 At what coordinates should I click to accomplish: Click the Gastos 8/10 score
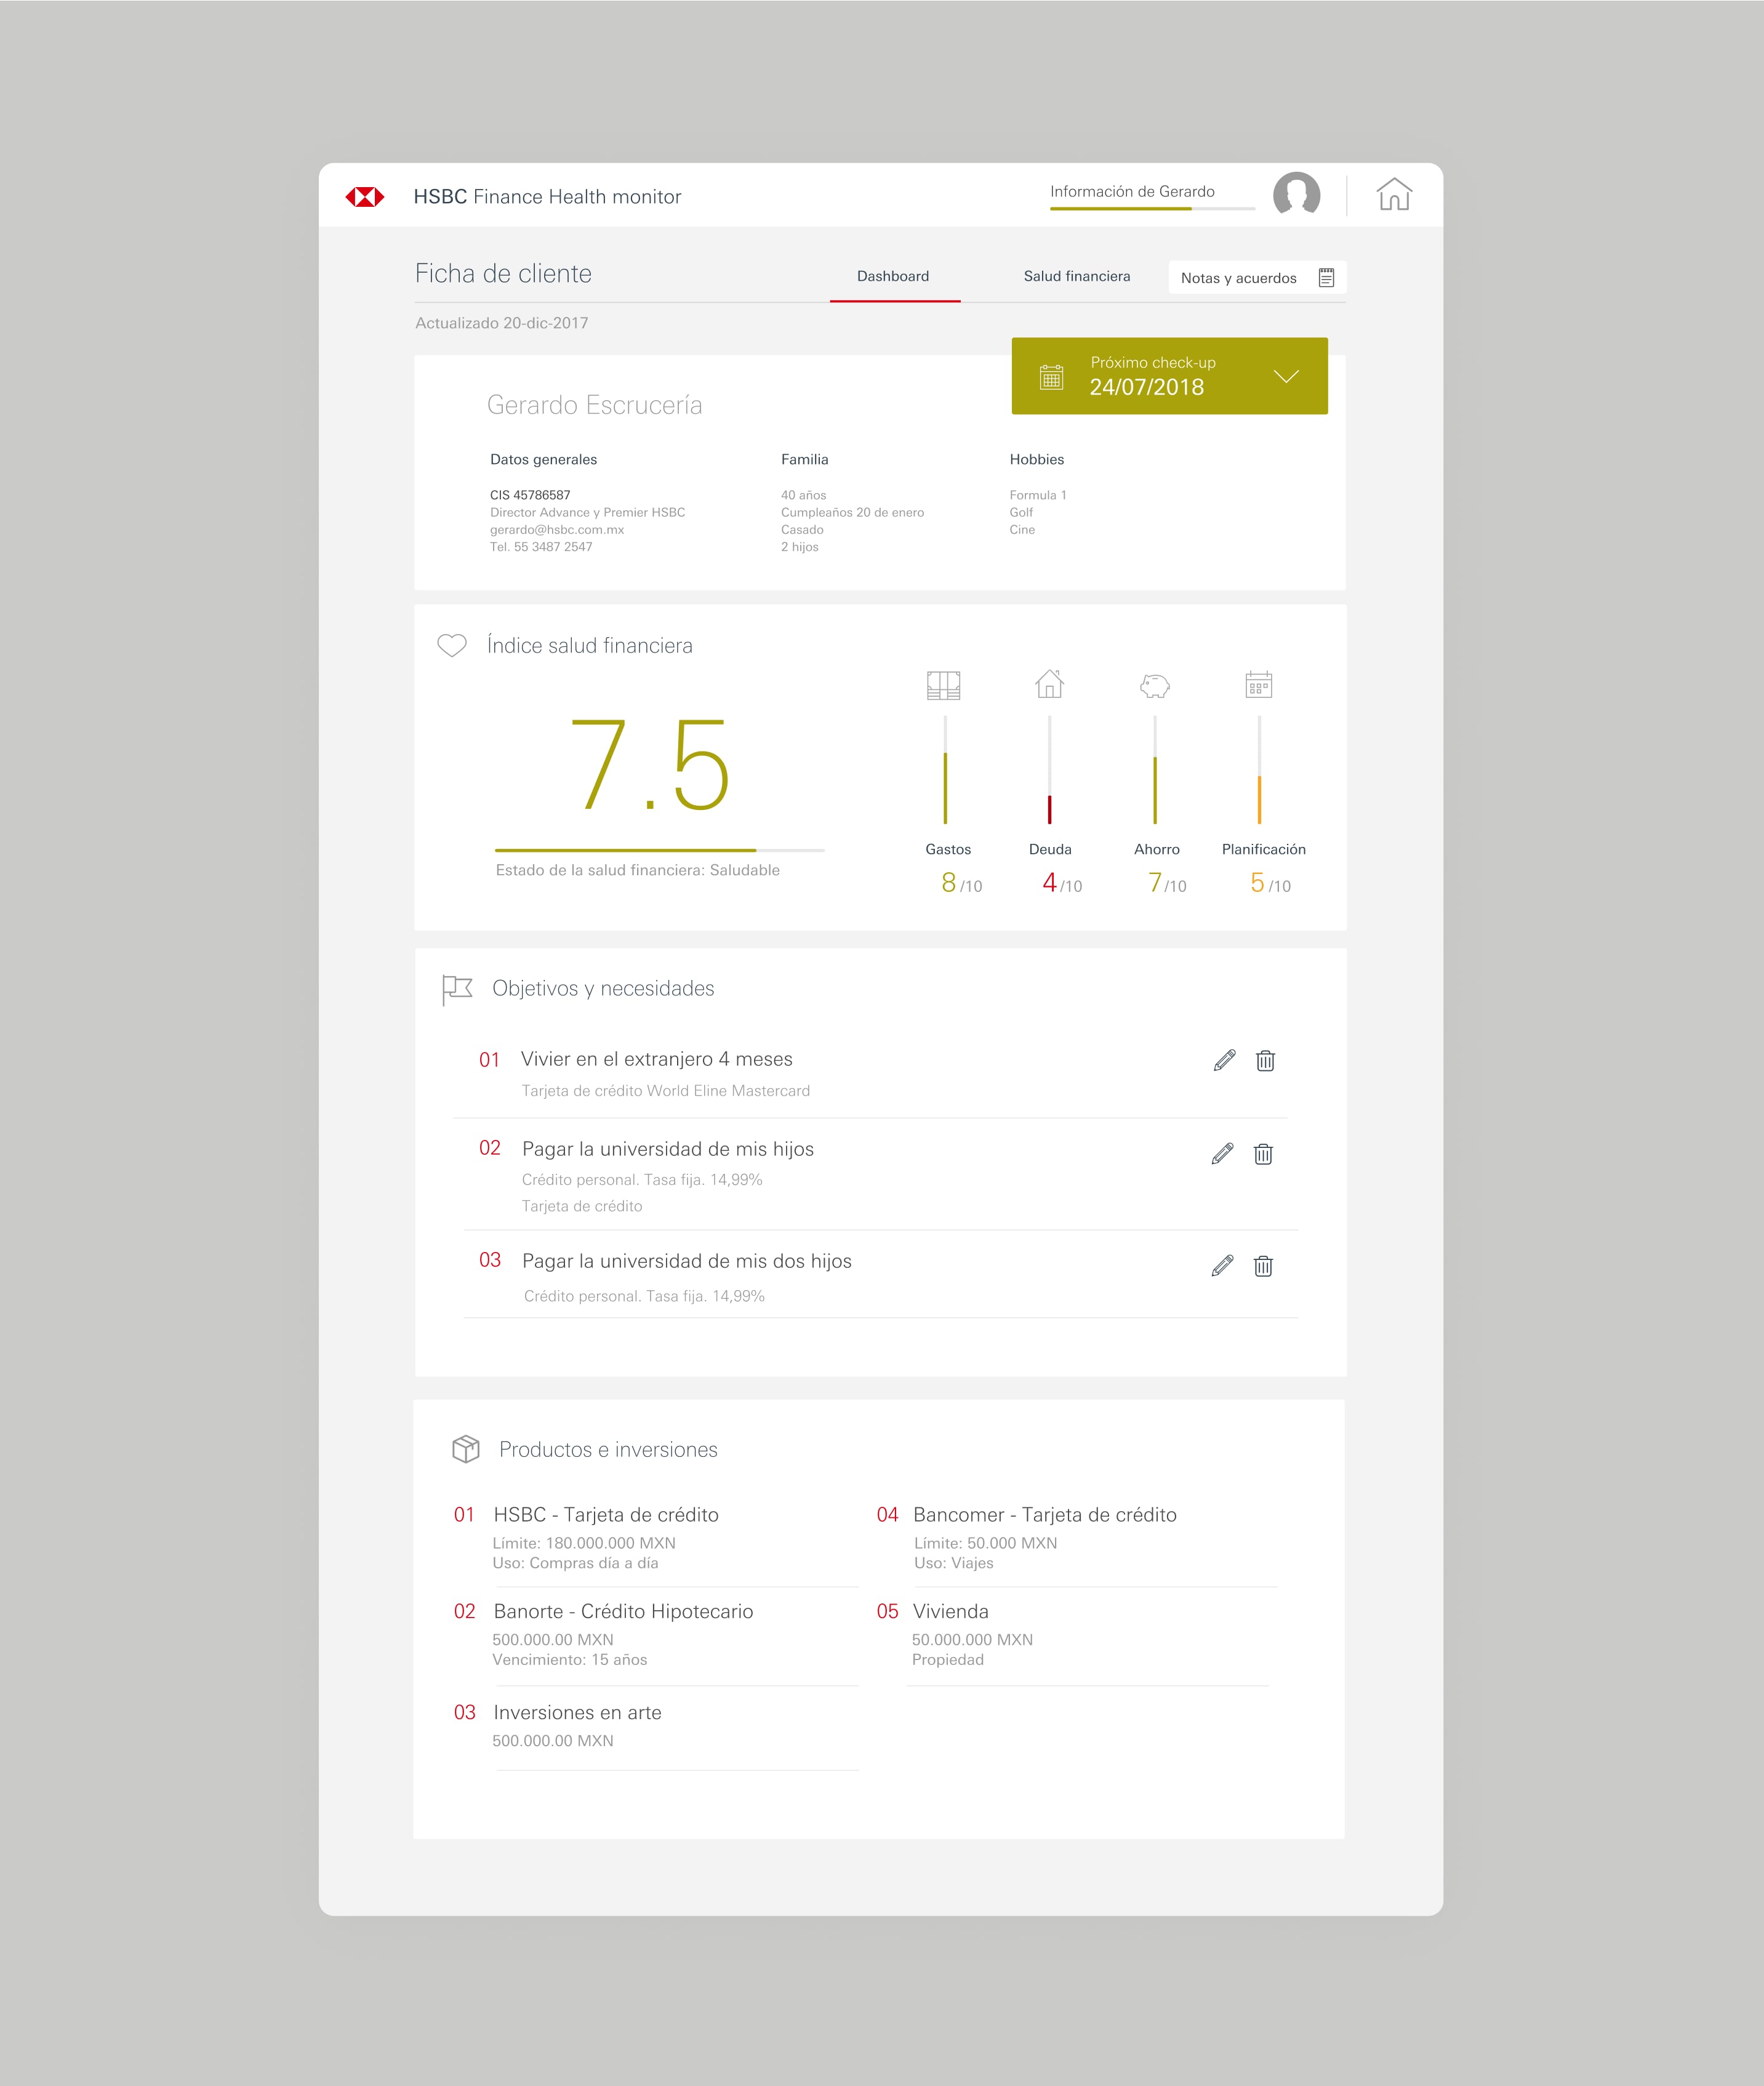click(x=961, y=883)
